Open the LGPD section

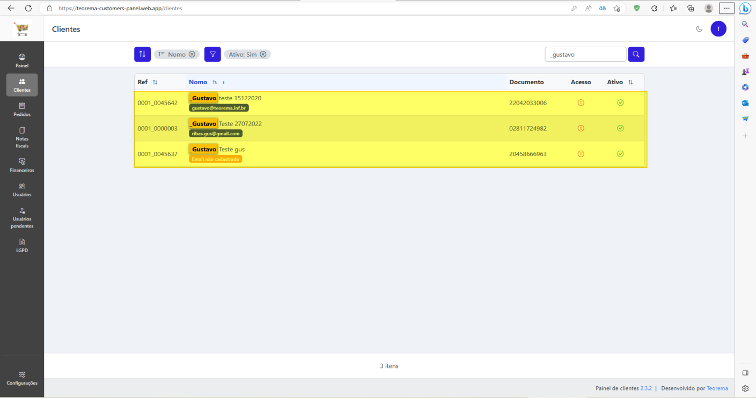tap(22, 246)
